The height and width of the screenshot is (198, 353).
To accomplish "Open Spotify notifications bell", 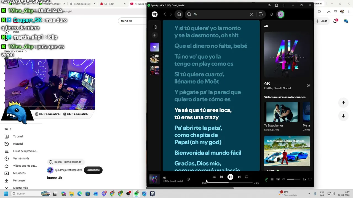I will [x=272, y=14].
